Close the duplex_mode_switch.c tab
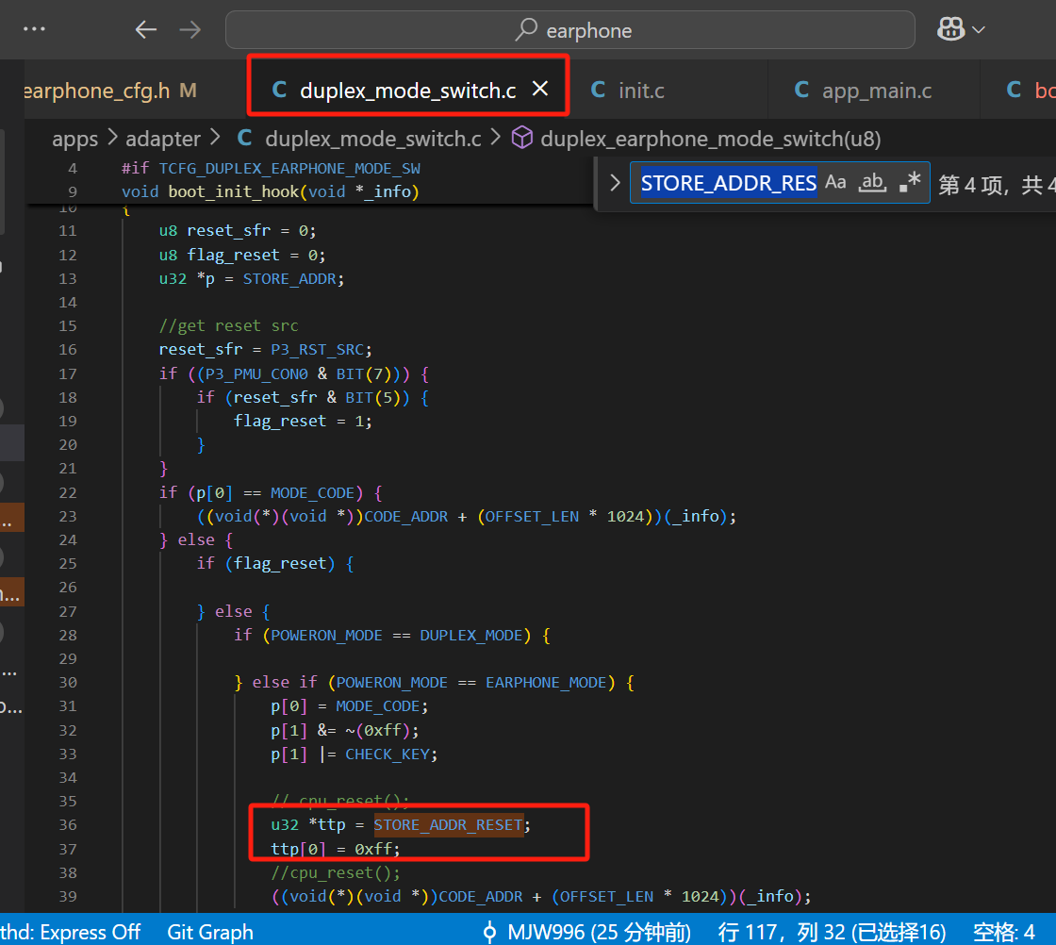The width and height of the screenshot is (1056, 945). point(540,89)
